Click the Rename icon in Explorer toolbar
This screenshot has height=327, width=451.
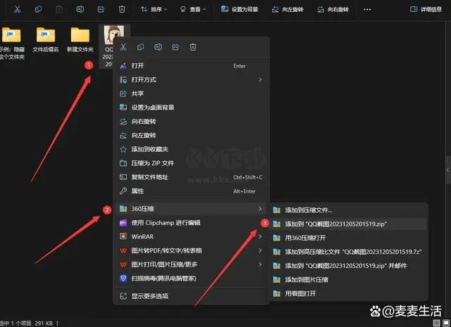coord(80,9)
